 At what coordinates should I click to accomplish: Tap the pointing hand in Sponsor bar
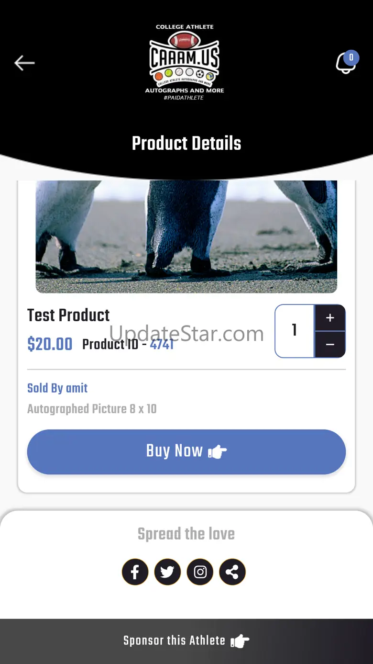pos(240,641)
